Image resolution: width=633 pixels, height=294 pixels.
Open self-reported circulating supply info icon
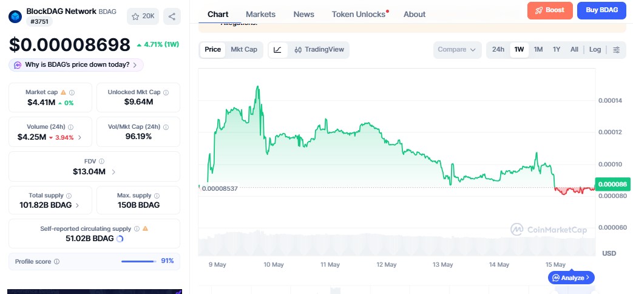(x=137, y=228)
